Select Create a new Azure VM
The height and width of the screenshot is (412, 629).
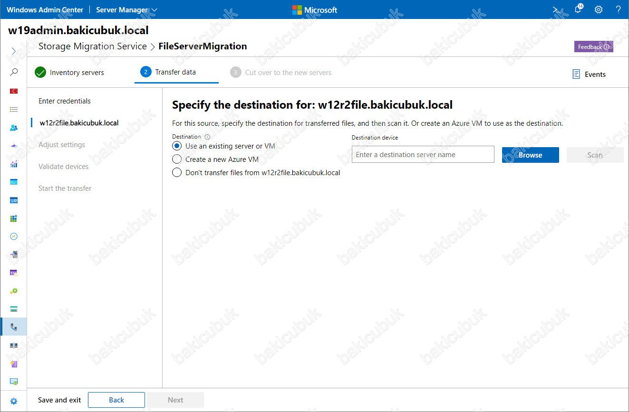(x=177, y=159)
